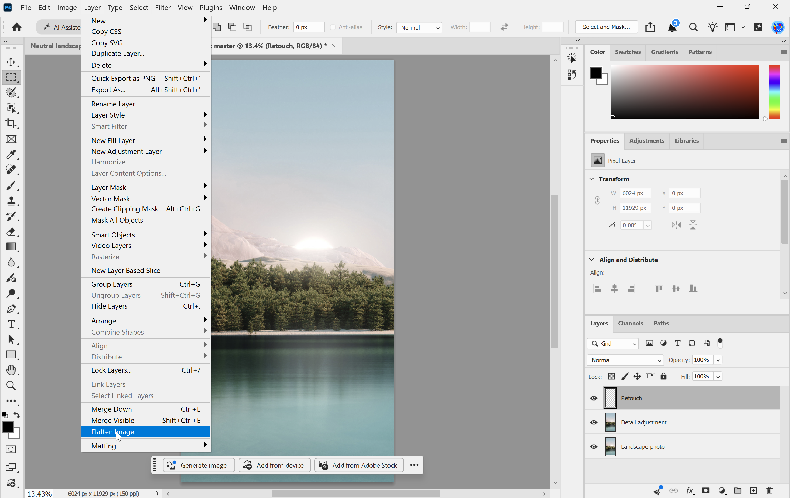The height and width of the screenshot is (498, 790).
Task: Create new fill or adjustment layer icon
Action: pos(722,490)
